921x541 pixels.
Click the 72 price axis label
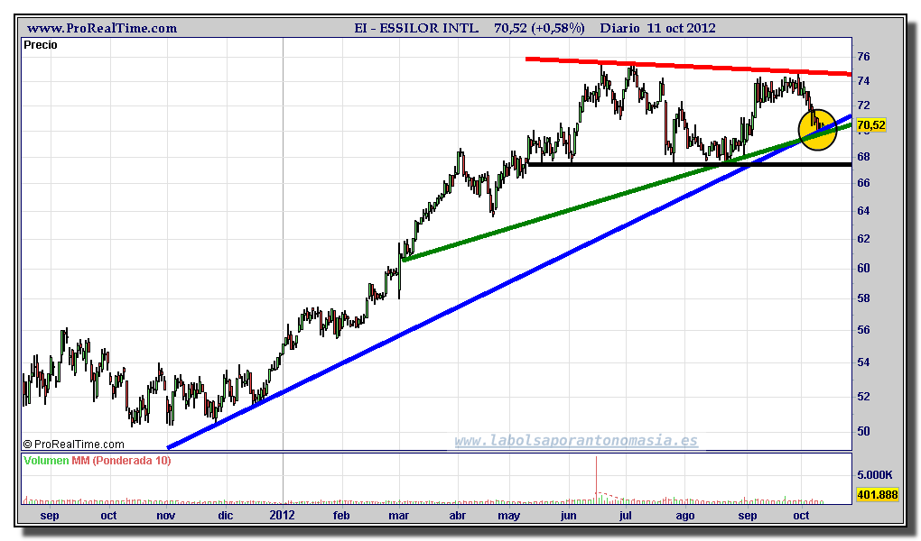click(x=863, y=105)
